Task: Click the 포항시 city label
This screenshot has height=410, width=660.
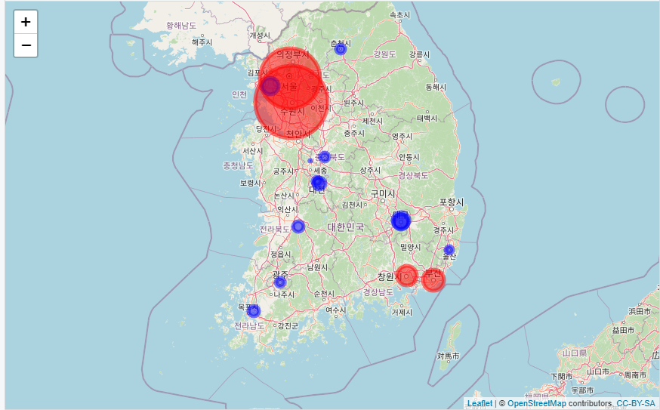Action: pyautogui.click(x=452, y=202)
